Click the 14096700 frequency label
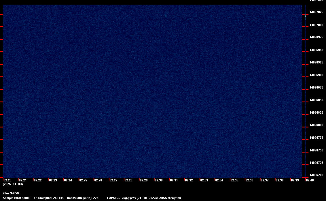Image resolution: width=326 pixels, height=201 pixels. tap(316, 175)
